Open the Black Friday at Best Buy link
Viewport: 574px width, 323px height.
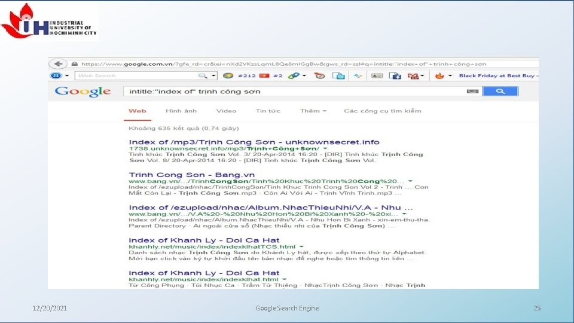499,76
